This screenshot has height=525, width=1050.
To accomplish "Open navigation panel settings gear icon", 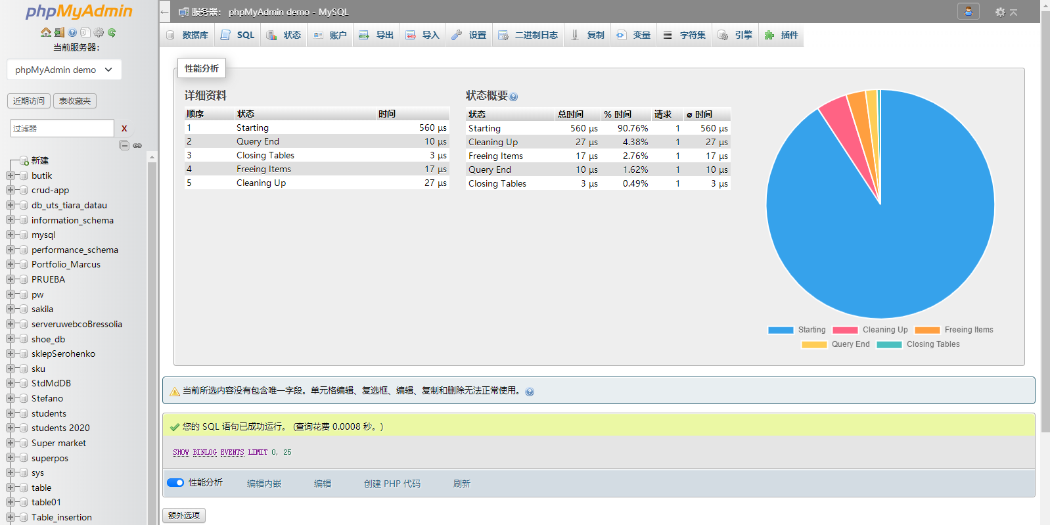I will [x=99, y=32].
